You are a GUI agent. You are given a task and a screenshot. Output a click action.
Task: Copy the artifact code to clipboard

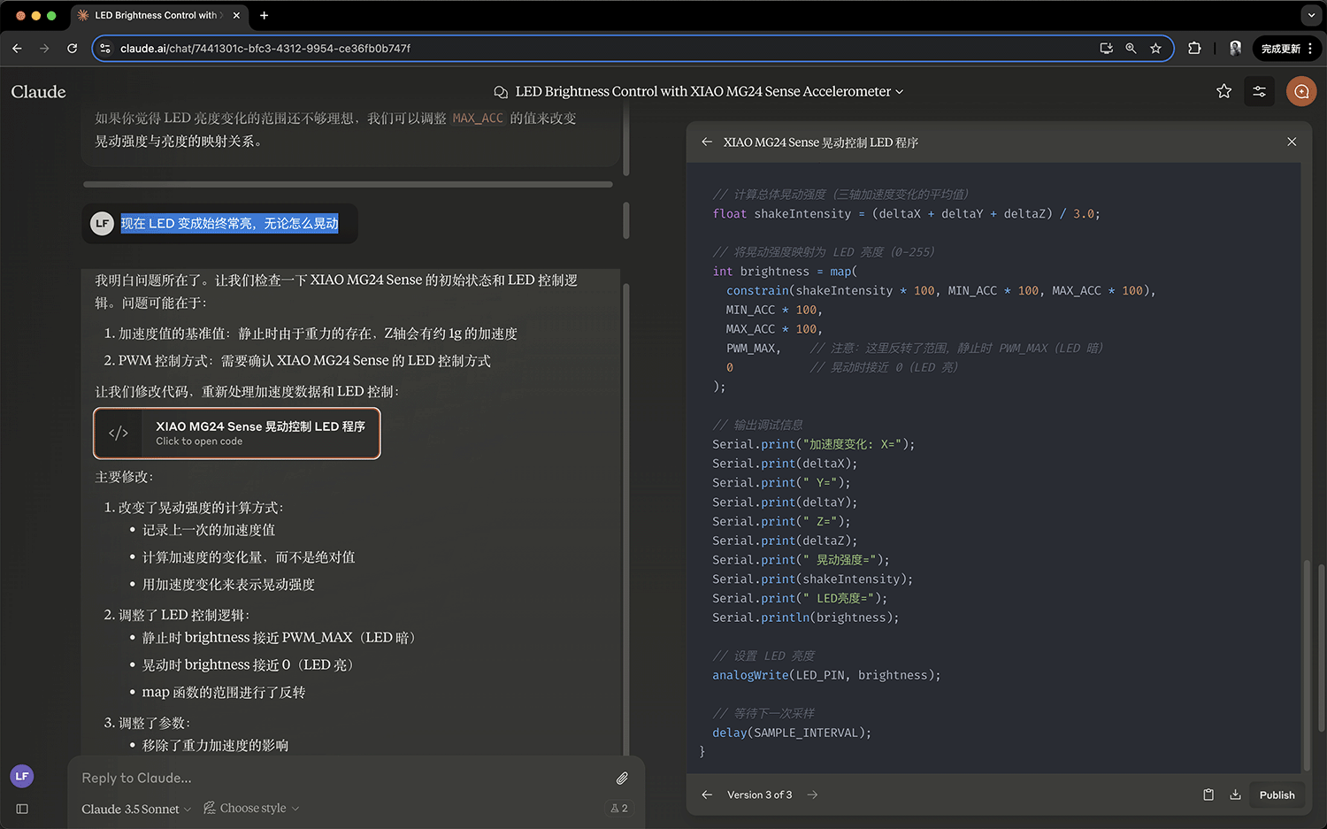(1208, 794)
